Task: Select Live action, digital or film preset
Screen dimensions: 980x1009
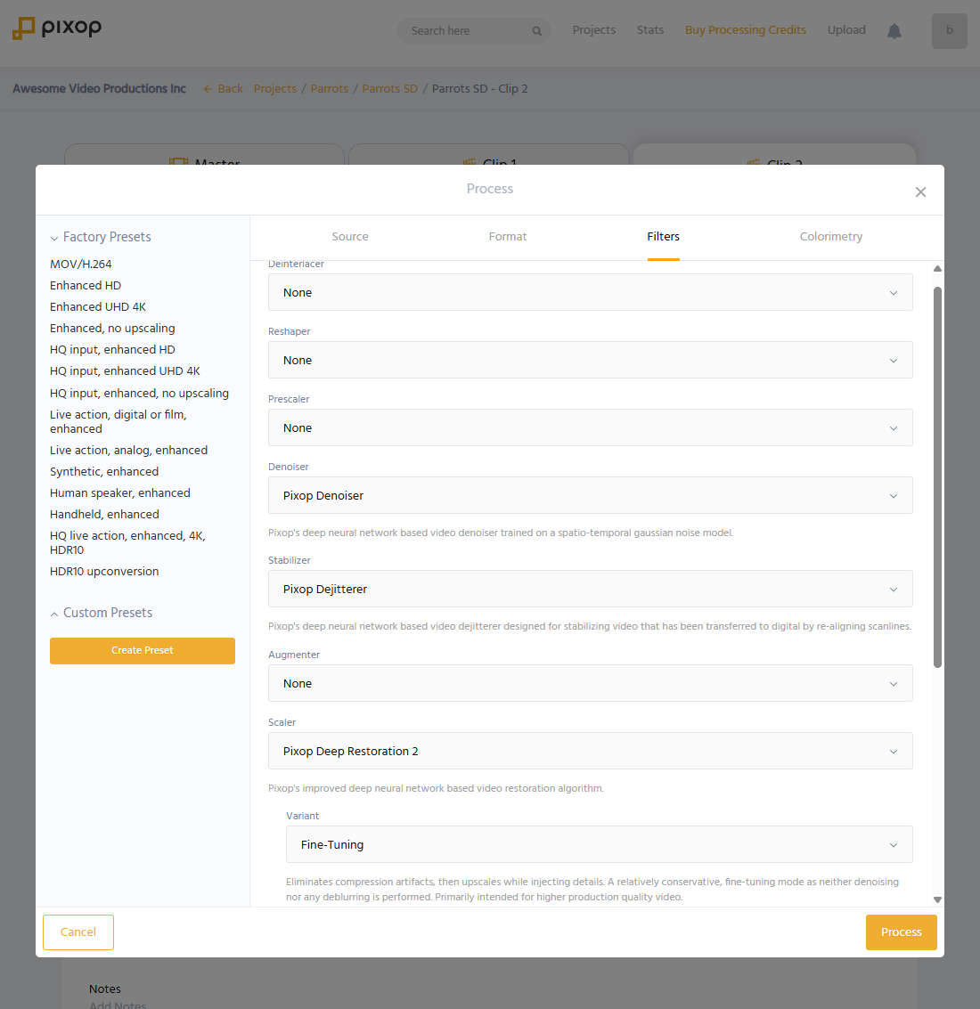Action: (x=118, y=421)
